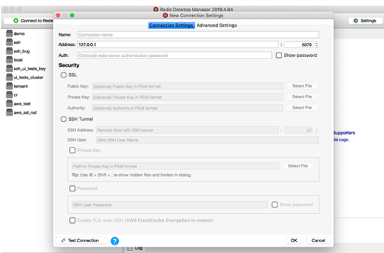Select the tensent connection name
Viewport: 384px width, 253px height.
pyautogui.click(x=21, y=86)
